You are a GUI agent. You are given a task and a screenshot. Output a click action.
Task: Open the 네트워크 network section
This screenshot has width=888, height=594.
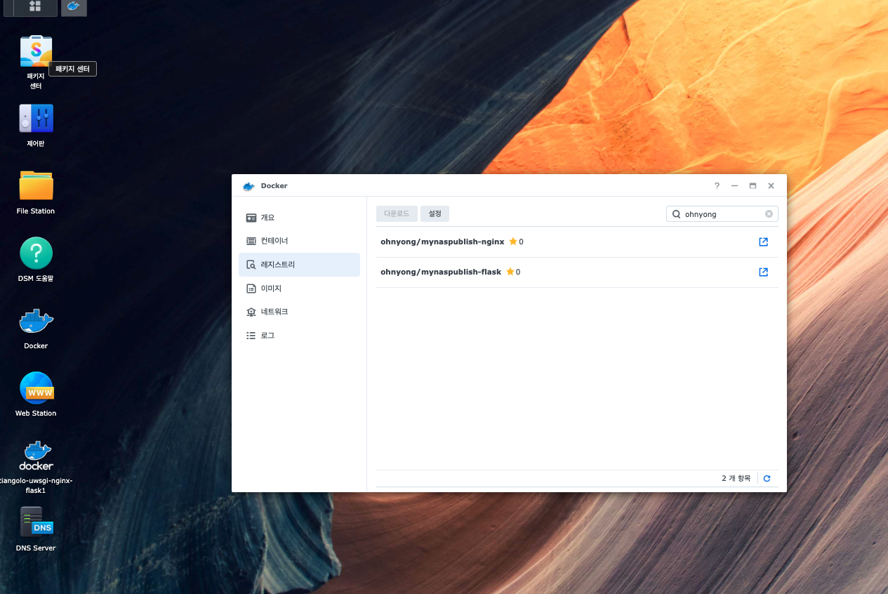[x=299, y=312]
